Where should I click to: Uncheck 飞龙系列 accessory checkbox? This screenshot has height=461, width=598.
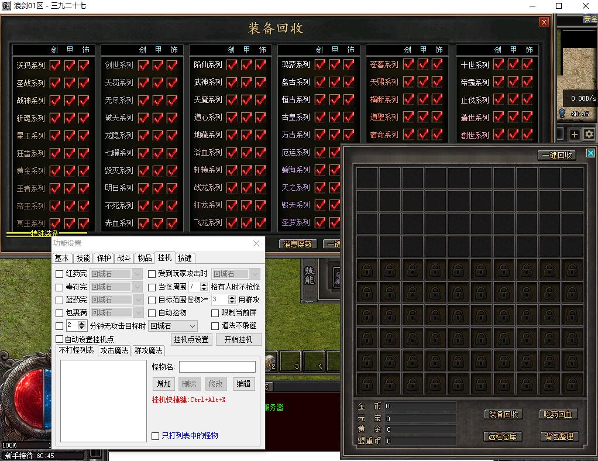click(x=260, y=223)
